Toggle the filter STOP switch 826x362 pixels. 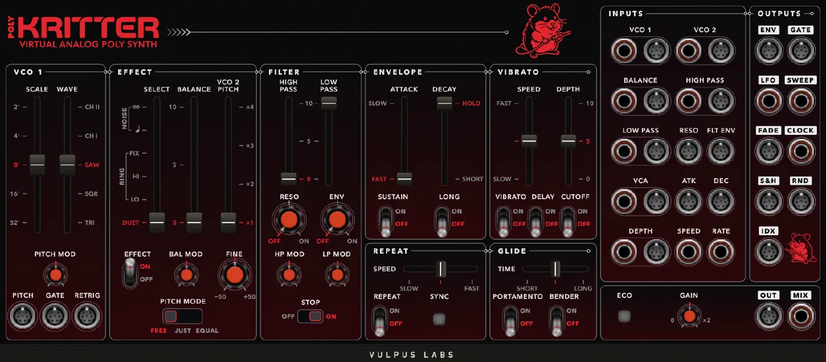pyautogui.click(x=310, y=316)
